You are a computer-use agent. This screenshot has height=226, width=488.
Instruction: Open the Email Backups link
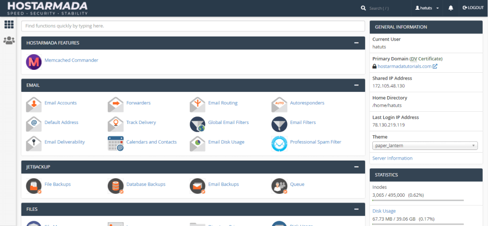[x=224, y=184]
